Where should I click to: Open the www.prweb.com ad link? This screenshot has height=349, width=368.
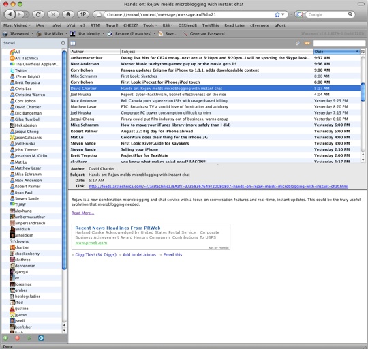point(91,243)
